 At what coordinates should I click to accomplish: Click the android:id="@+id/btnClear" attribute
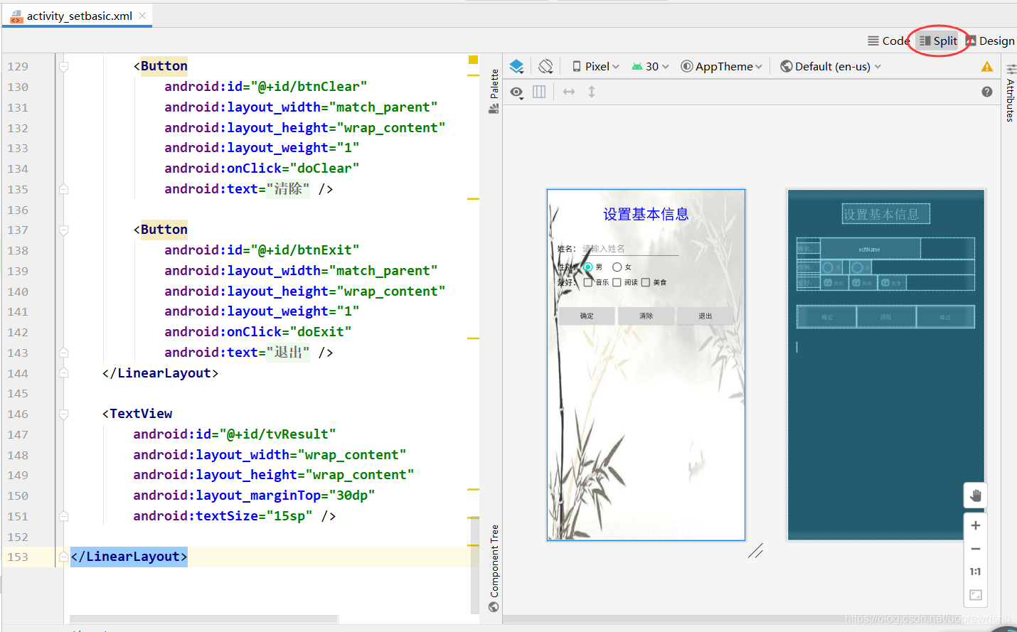[x=266, y=87]
